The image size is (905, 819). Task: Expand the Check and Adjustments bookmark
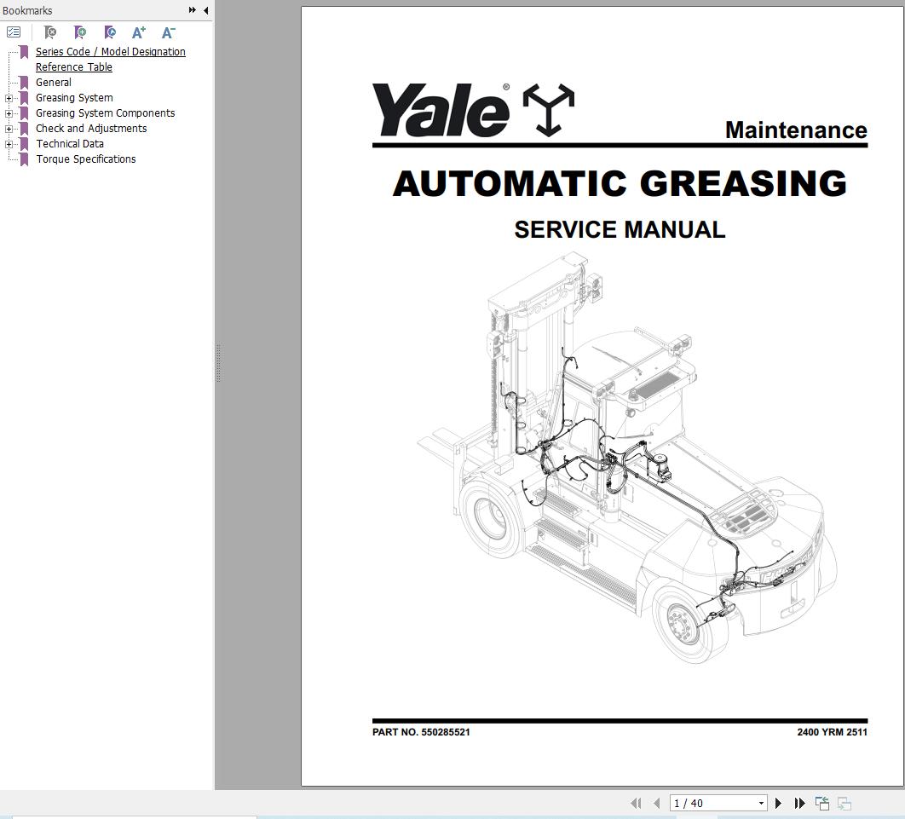tap(8, 128)
